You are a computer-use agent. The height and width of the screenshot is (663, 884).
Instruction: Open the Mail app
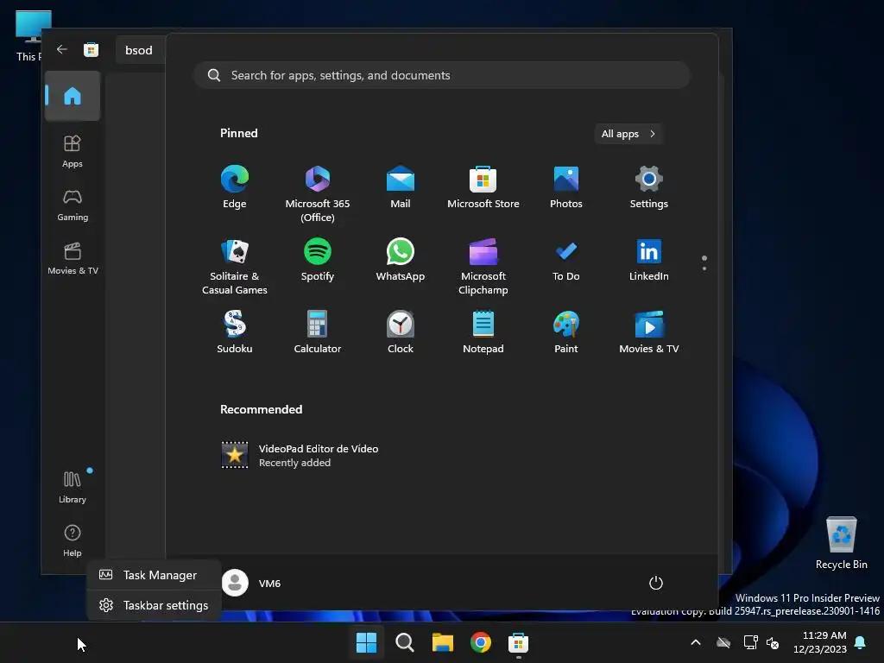pyautogui.click(x=401, y=187)
